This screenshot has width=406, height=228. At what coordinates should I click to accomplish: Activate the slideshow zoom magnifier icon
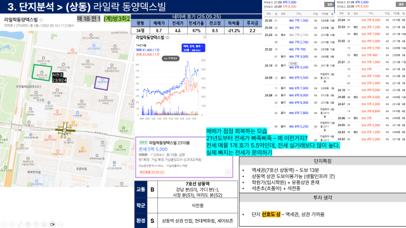(36, 224)
